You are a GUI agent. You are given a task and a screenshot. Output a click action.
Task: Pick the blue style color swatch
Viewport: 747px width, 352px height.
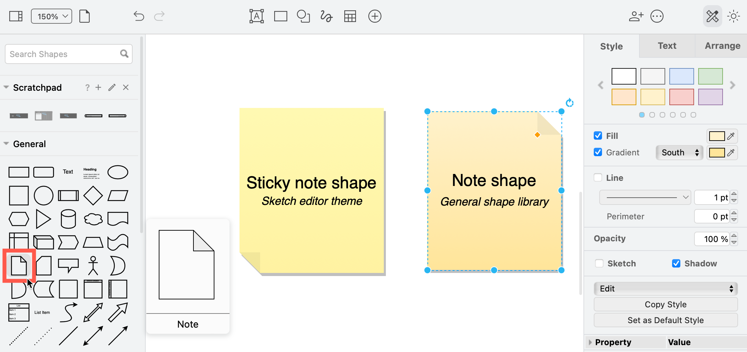pyautogui.click(x=682, y=76)
